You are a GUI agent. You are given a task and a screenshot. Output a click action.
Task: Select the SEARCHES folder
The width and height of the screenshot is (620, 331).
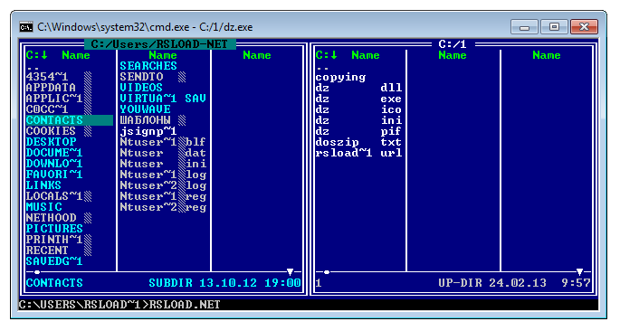point(148,66)
